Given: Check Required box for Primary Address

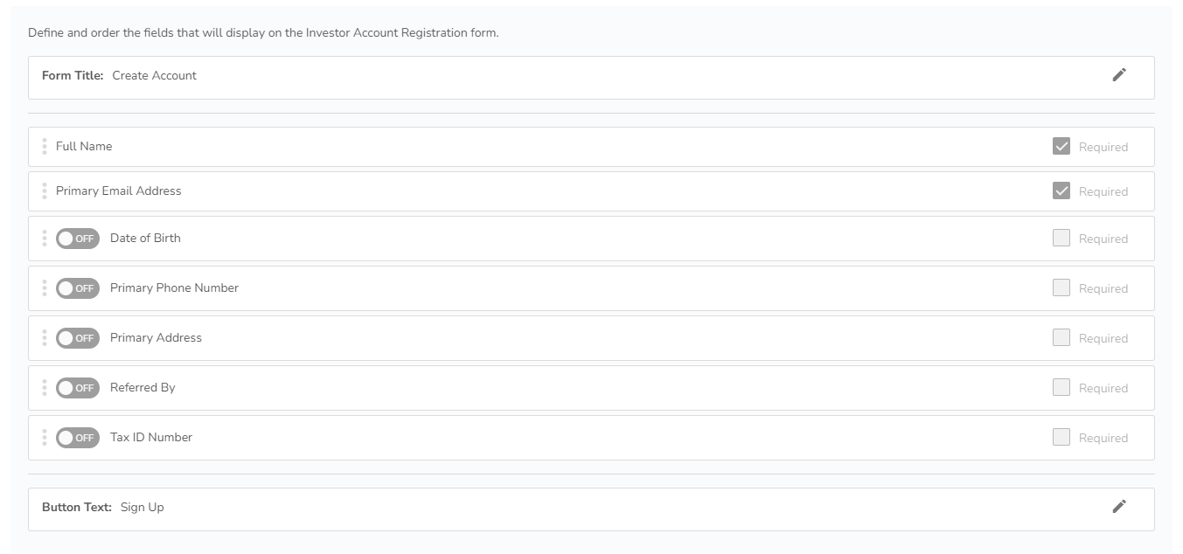Looking at the screenshot, I should [1061, 337].
